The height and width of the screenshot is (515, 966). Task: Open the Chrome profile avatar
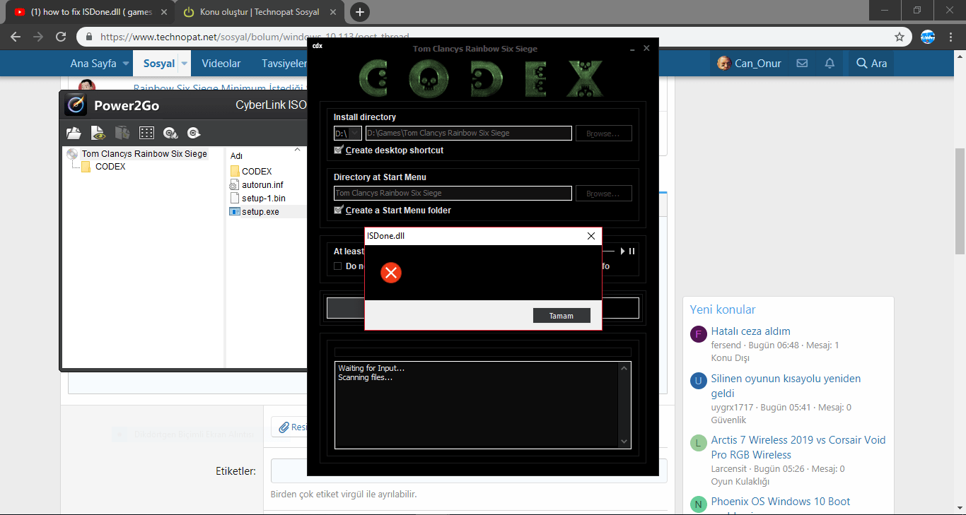point(928,37)
